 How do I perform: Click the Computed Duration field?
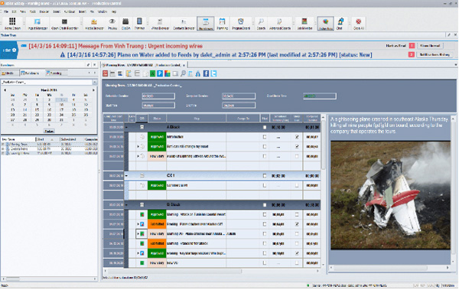pos(239,96)
